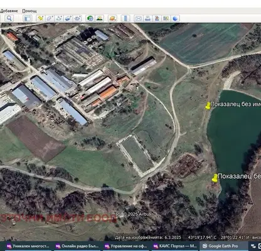This screenshot has height=251, width=261.
Task: Click longitude 28°01'22.41" status readout
Action: (235, 238)
